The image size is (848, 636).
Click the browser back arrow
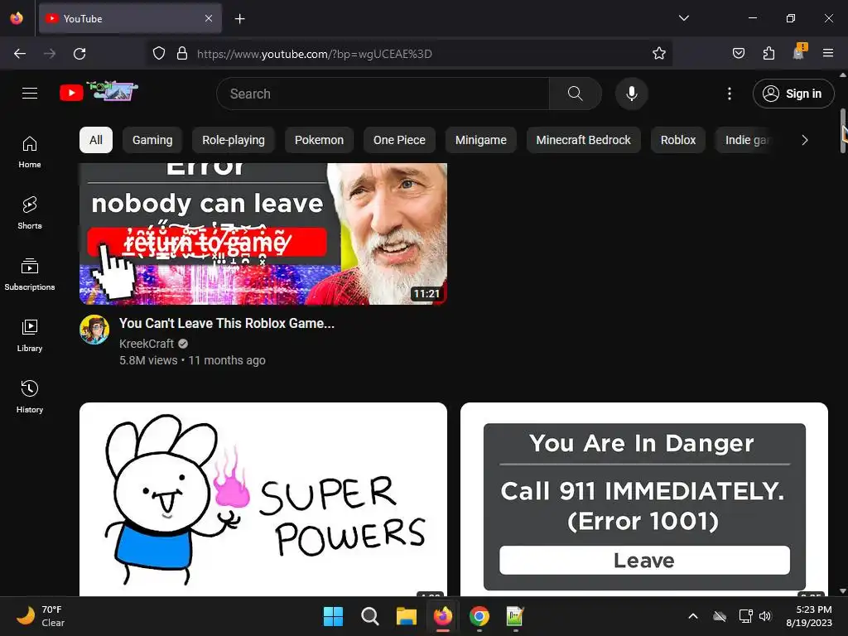coord(20,54)
